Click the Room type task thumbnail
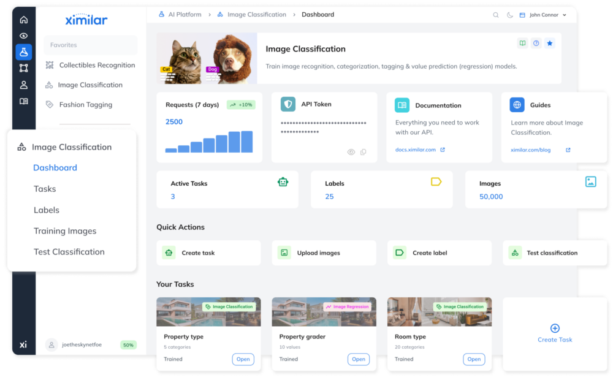This screenshot has height=380, width=613. [439, 311]
